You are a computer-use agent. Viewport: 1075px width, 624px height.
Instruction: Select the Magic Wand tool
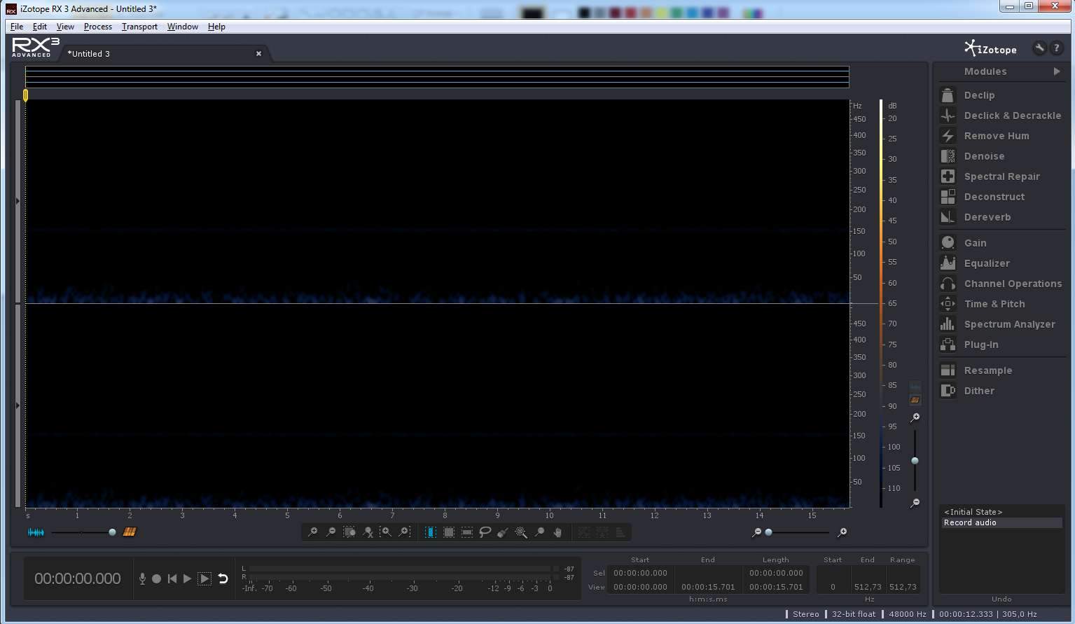(x=521, y=532)
